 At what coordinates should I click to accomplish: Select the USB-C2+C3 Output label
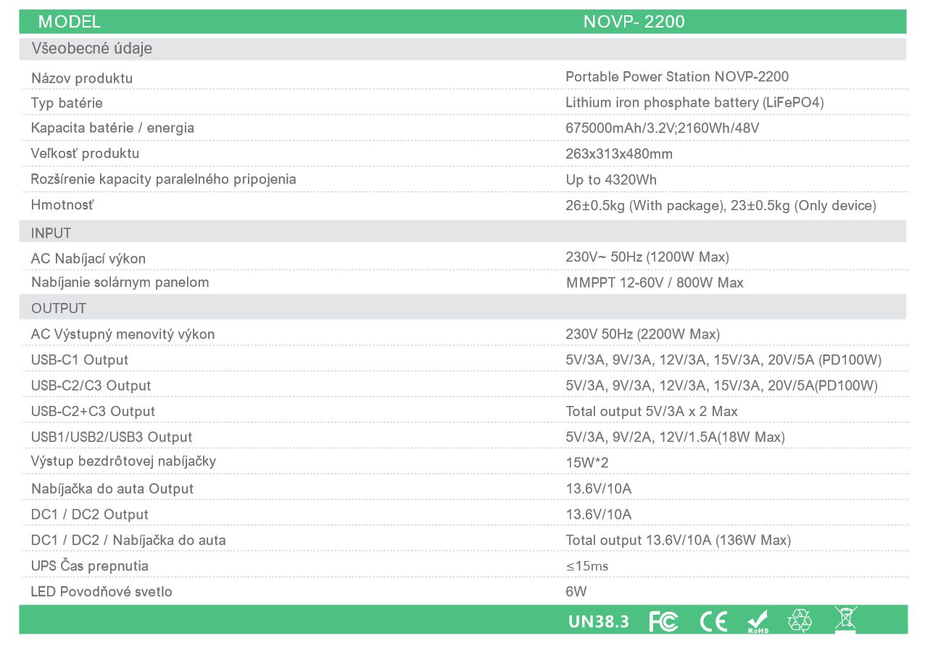click(93, 411)
